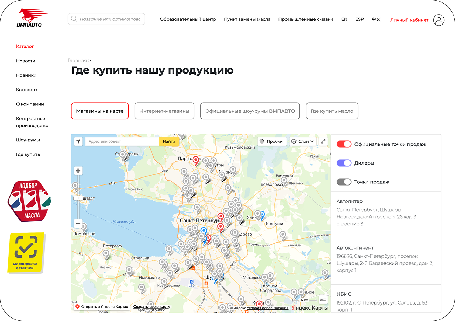Toggle the official sales points switch

344,144
